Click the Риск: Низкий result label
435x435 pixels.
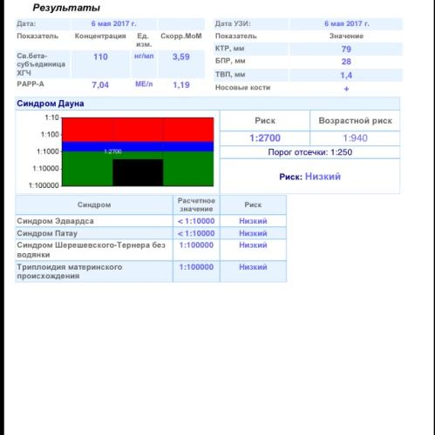[x=310, y=177]
